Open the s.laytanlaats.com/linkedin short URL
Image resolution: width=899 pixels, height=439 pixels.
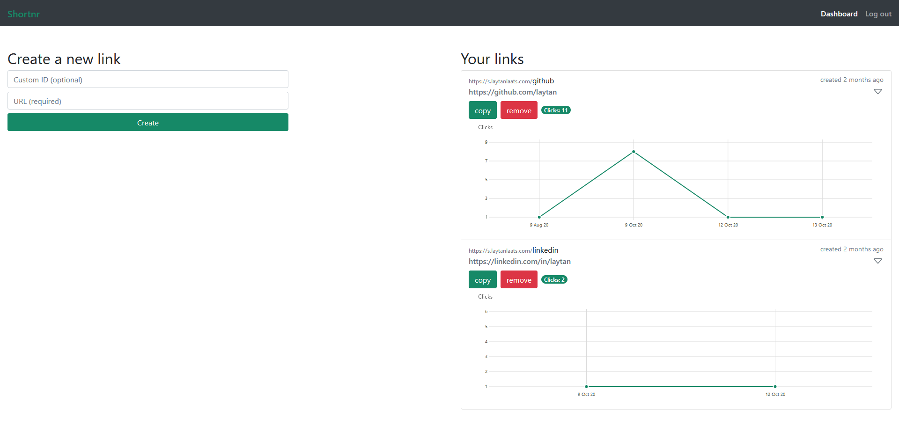pos(513,250)
